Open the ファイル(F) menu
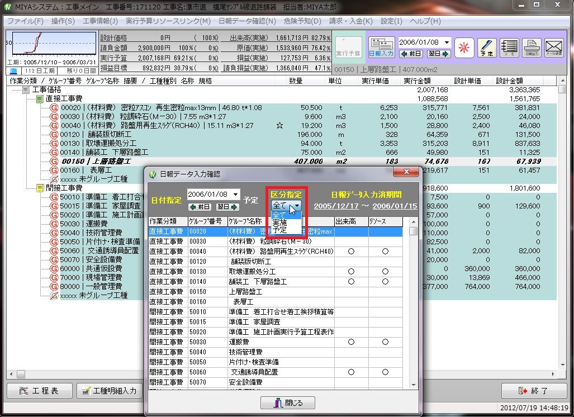 (26, 21)
